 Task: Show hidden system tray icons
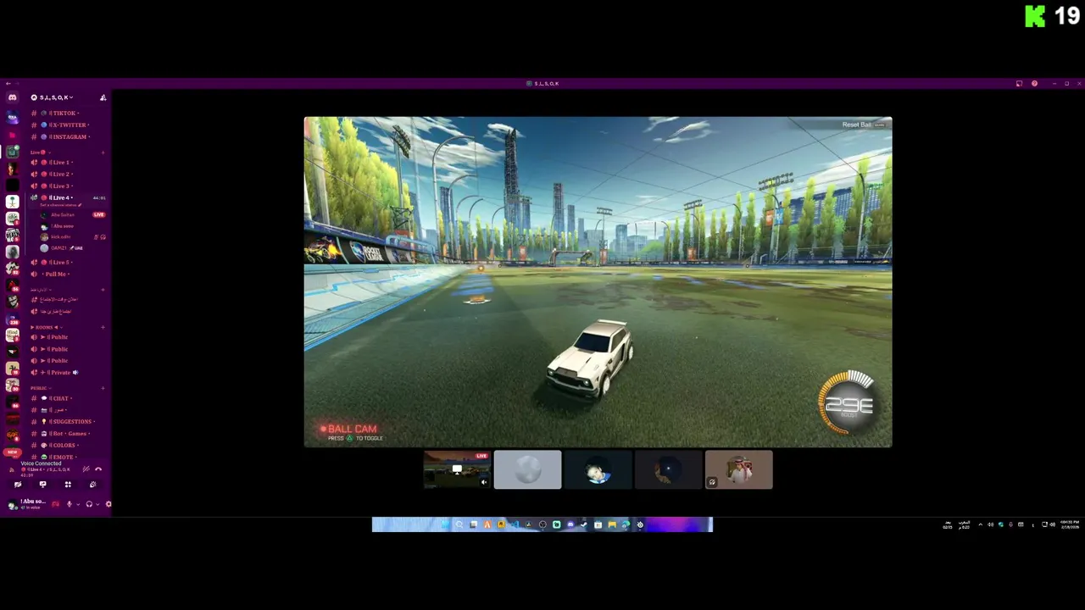pos(981,524)
